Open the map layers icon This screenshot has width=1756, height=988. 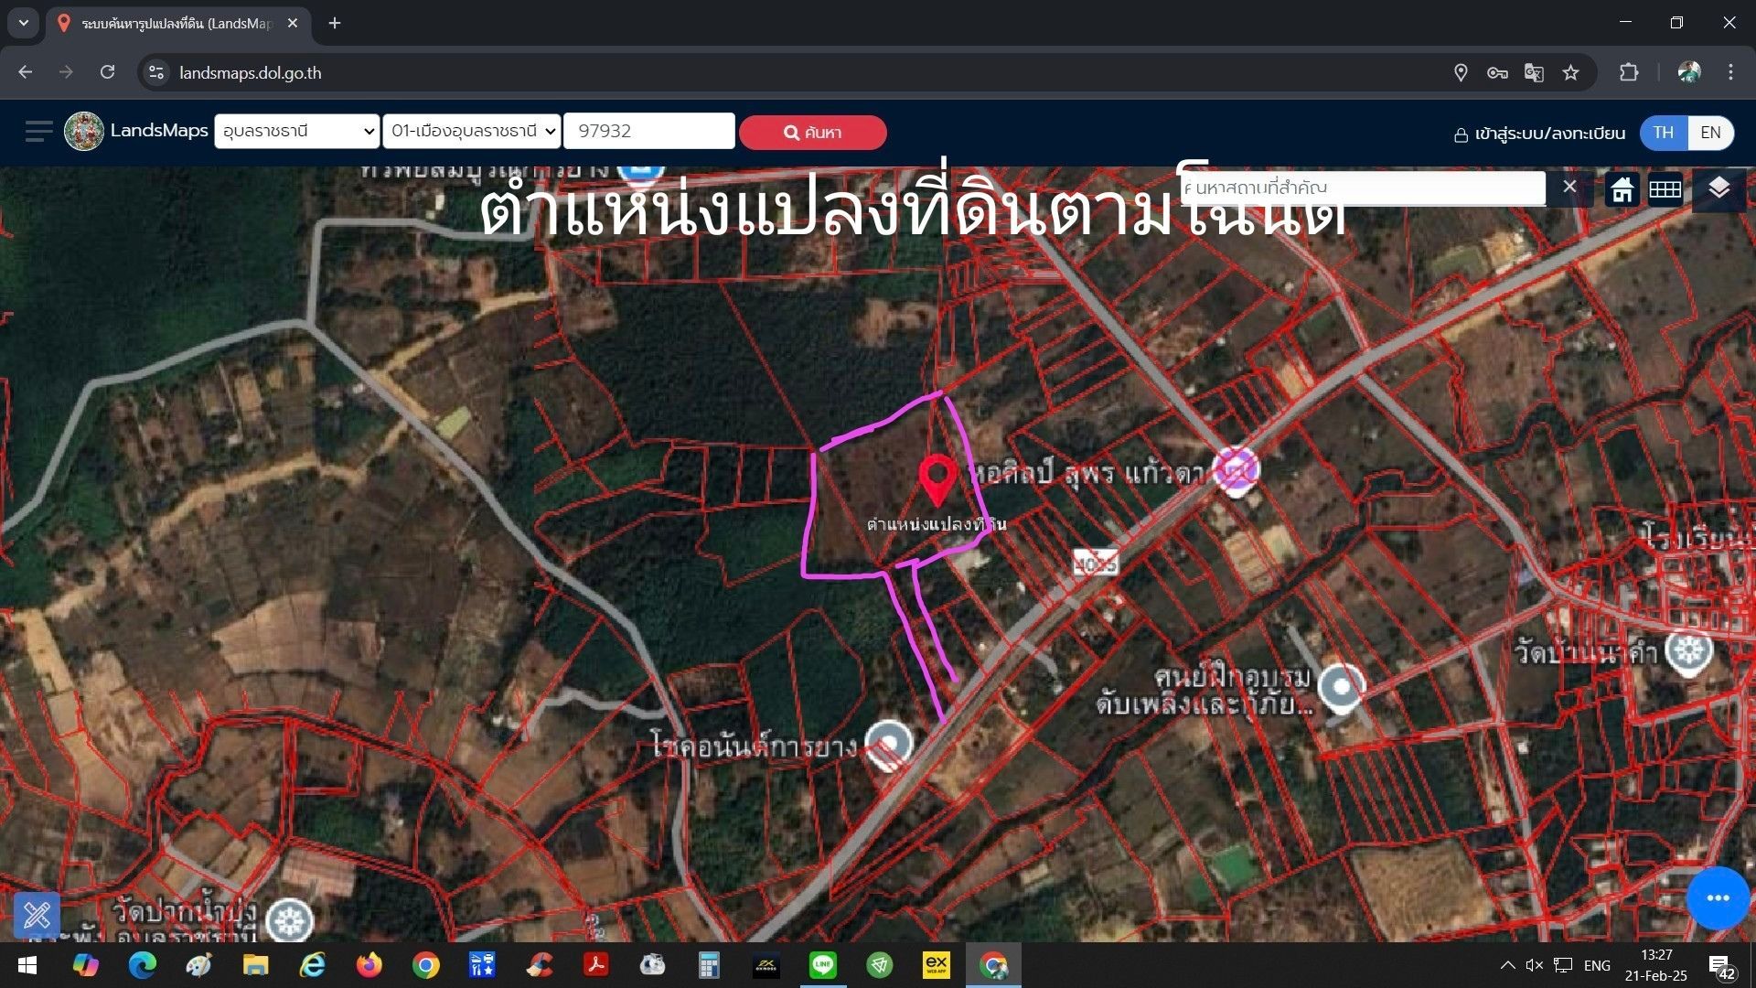(x=1719, y=188)
